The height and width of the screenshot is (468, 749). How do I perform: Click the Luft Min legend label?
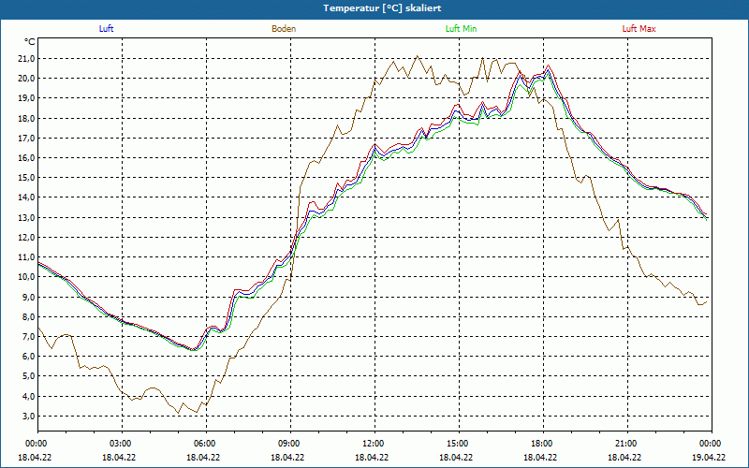(x=461, y=29)
